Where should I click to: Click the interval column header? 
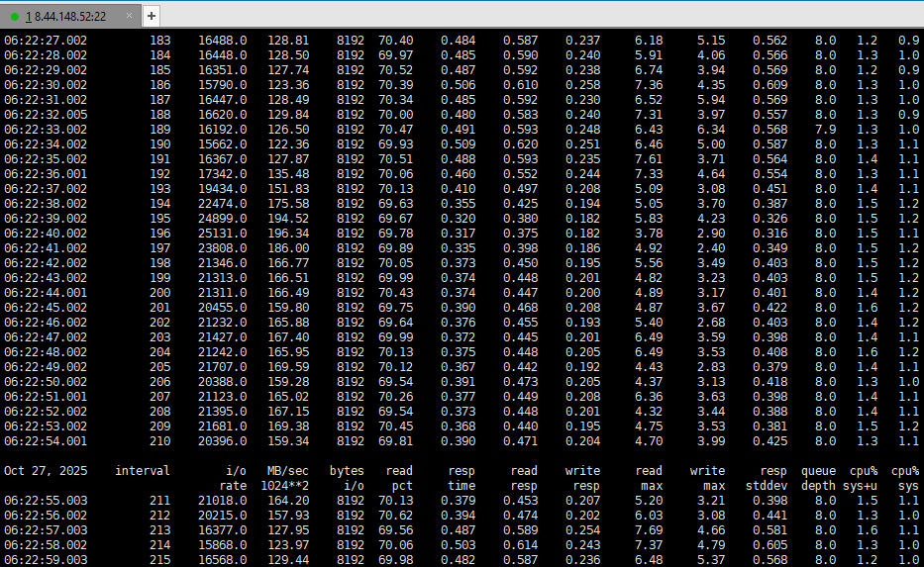(143, 471)
